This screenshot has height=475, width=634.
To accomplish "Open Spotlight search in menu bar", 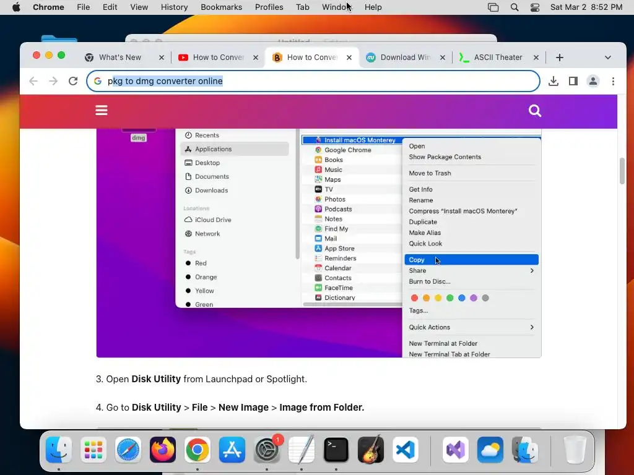I will (x=515, y=7).
